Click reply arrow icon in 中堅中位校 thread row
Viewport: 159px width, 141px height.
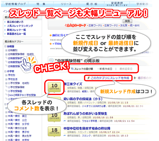[65, 136]
